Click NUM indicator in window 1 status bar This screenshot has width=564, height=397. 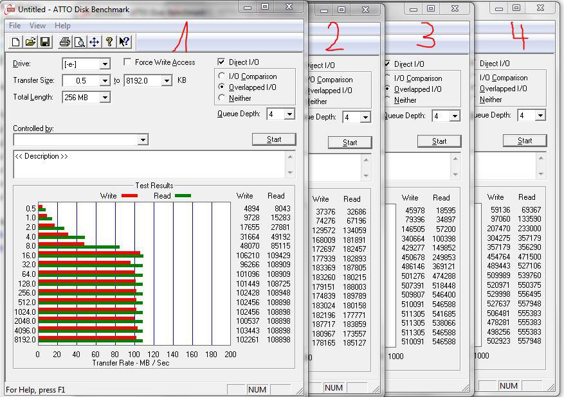coord(257,389)
